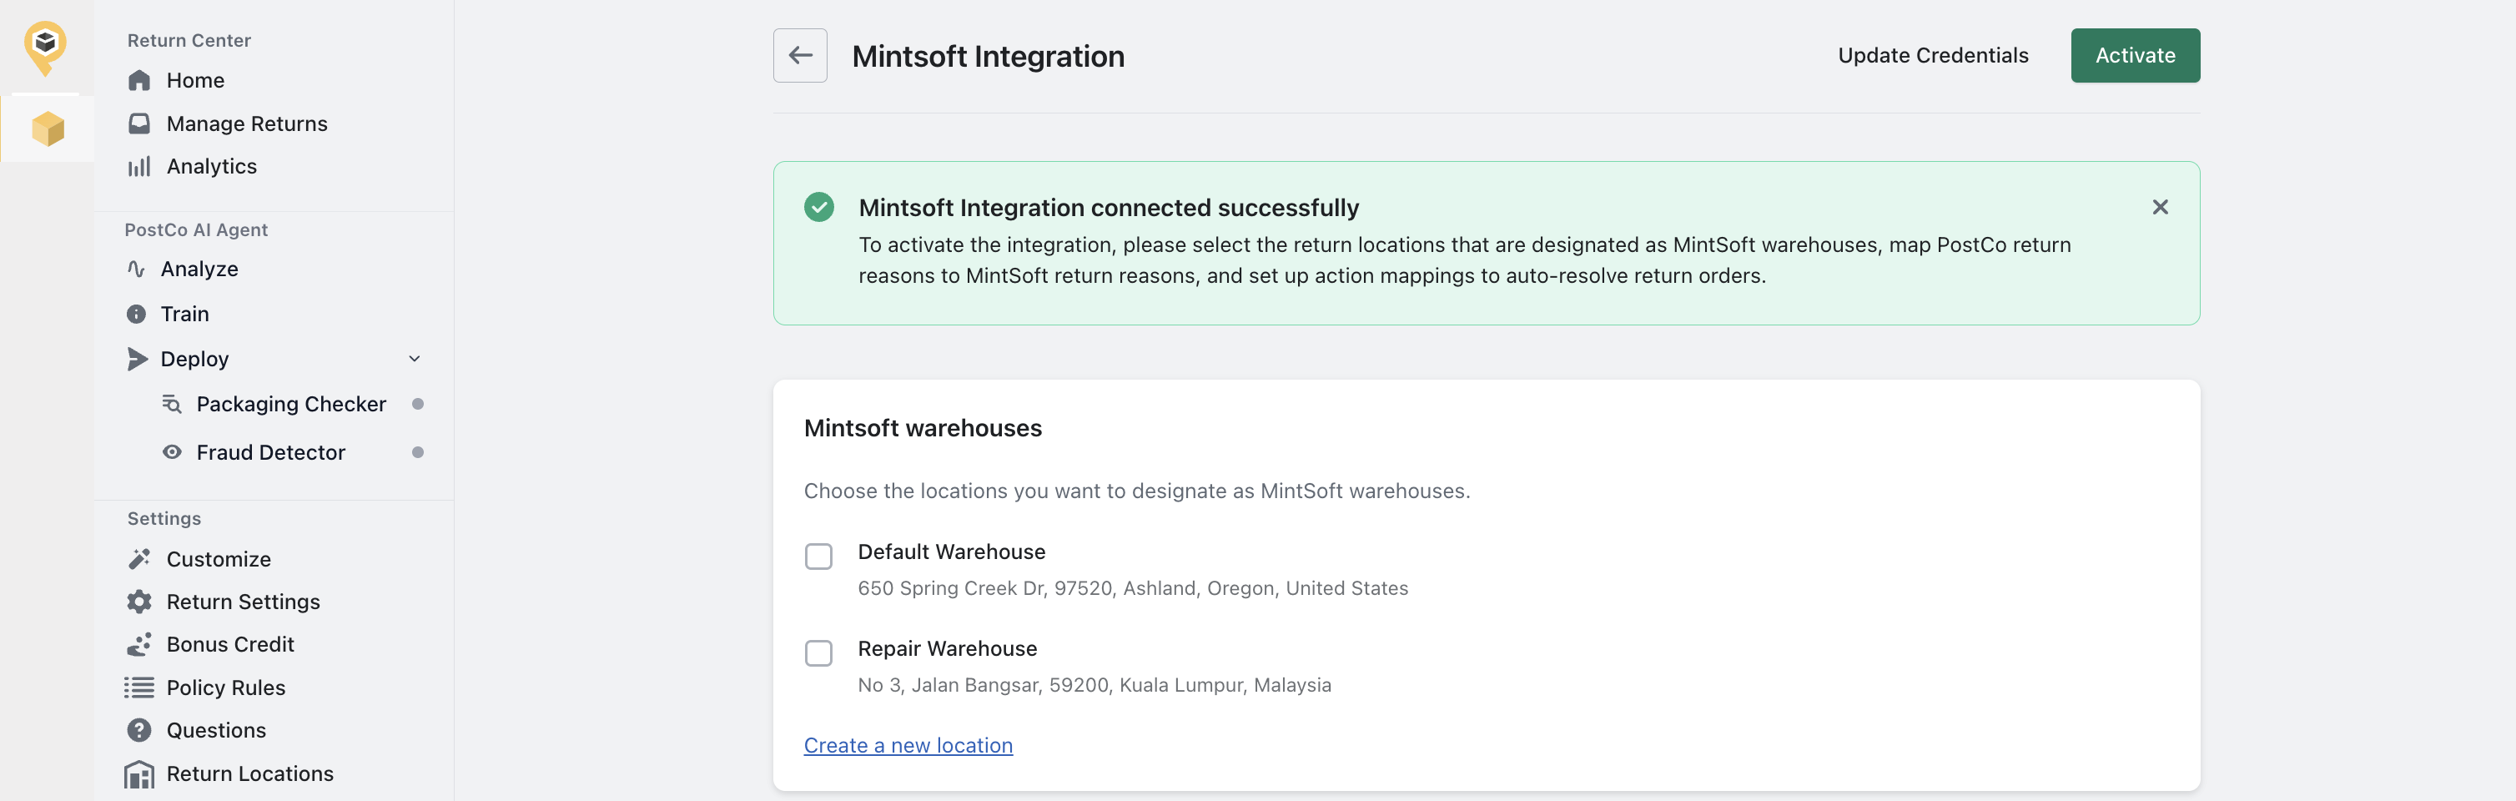Enable the Repair Warehouse checkbox
The height and width of the screenshot is (801, 2516).
tap(818, 652)
